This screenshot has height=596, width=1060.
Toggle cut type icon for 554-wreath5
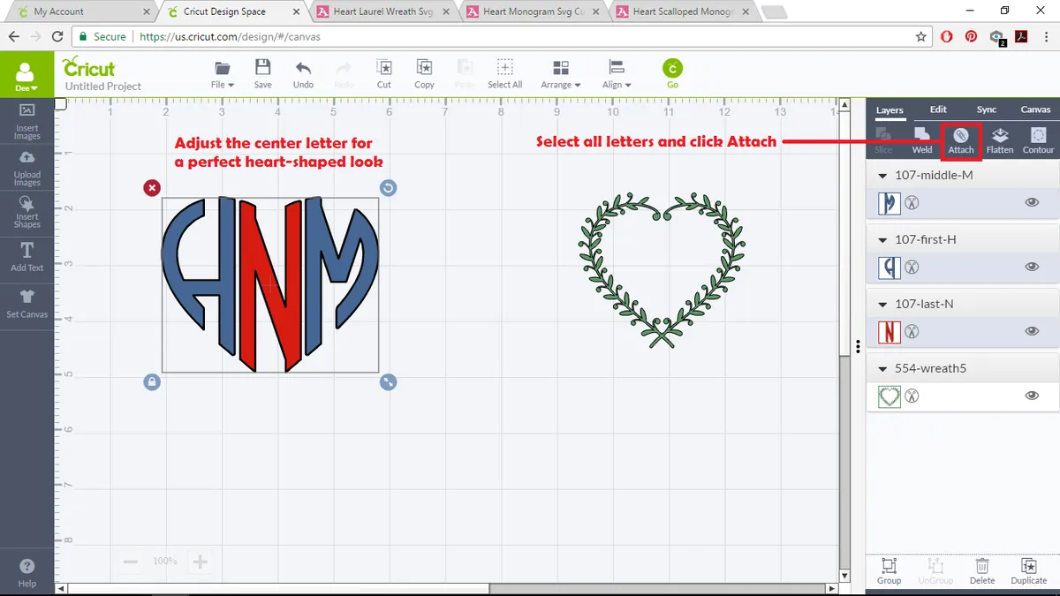pyautogui.click(x=912, y=396)
